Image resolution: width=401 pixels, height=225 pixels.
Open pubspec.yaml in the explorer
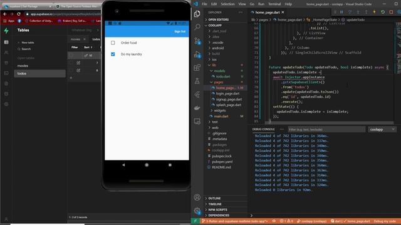click(x=222, y=161)
